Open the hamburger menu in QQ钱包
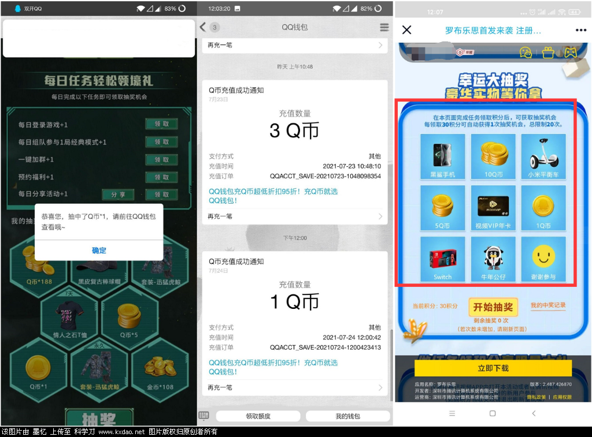This screenshot has height=437, width=592. (x=384, y=27)
